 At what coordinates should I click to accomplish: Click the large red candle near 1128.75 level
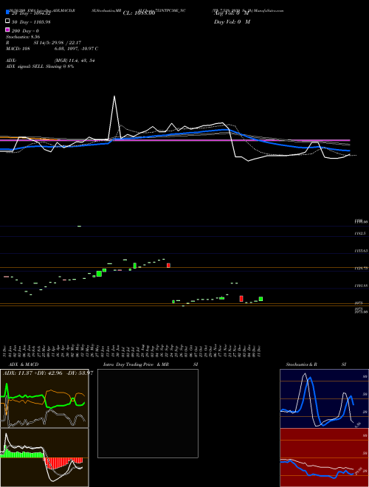(169, 265)
